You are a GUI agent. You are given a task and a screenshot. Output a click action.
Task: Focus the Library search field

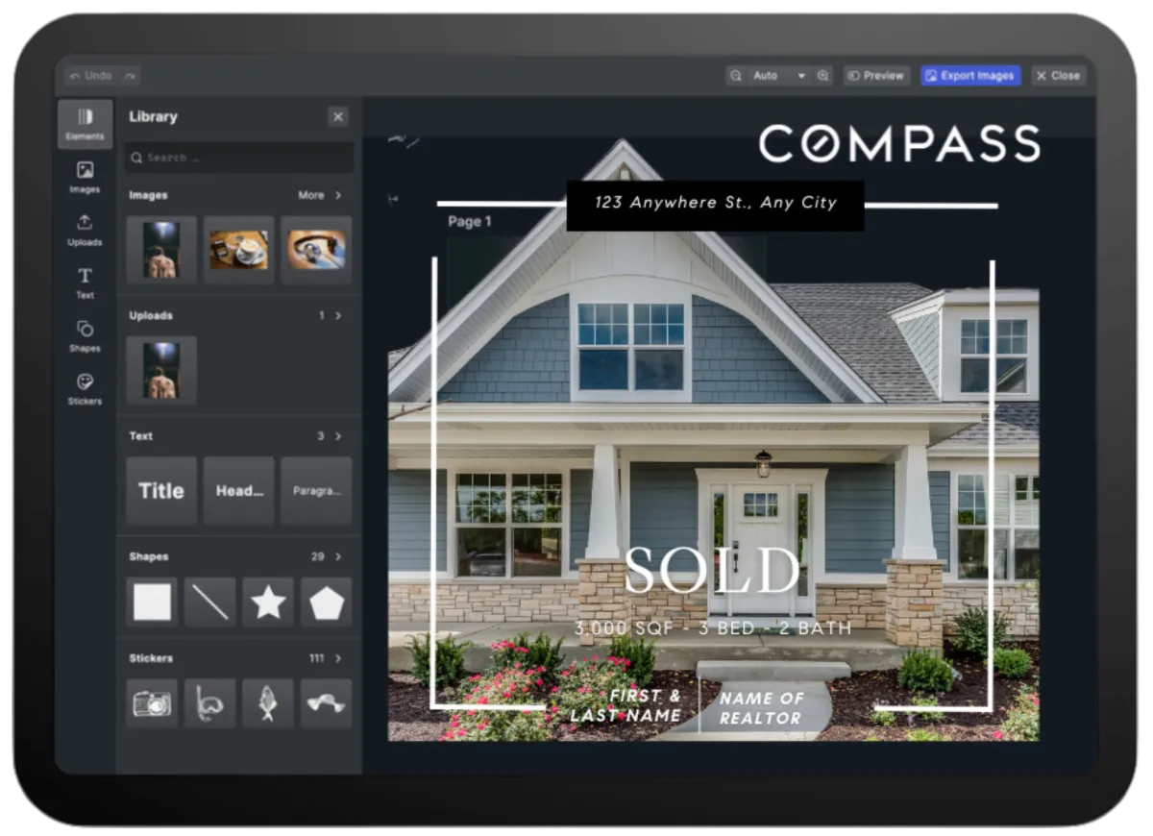click(x=239, y=158)
